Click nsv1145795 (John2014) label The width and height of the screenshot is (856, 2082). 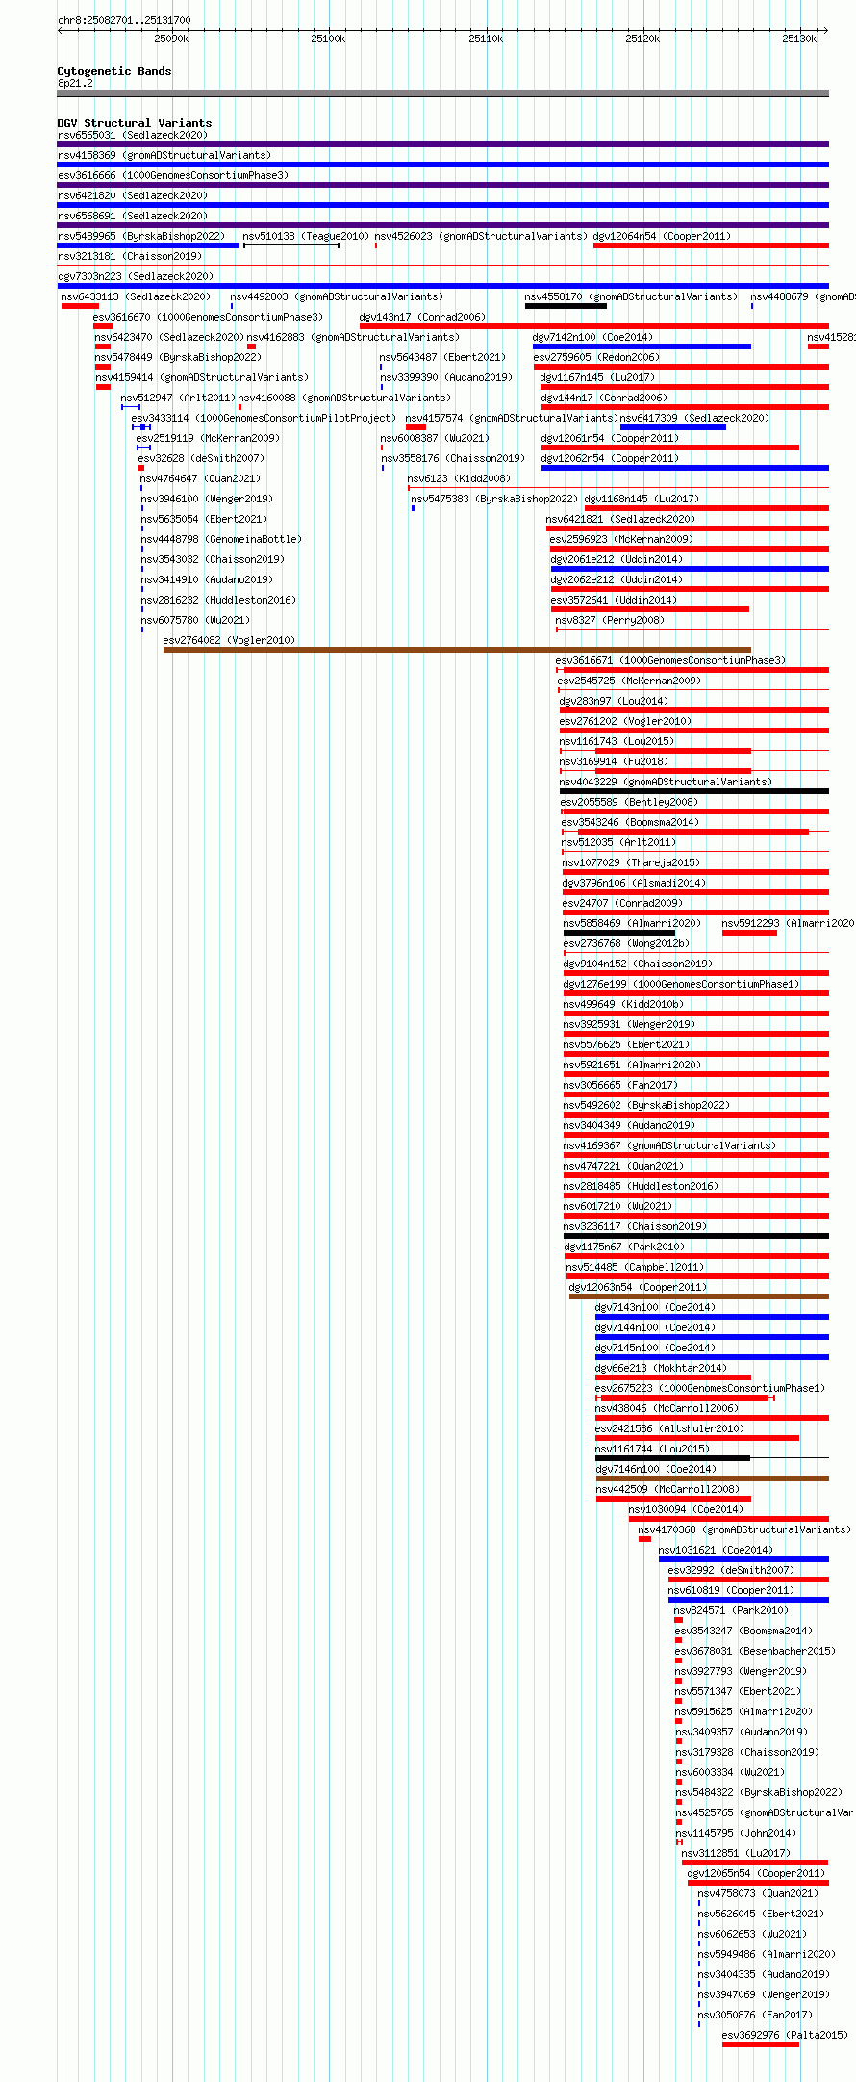(x=736, y=1833)
